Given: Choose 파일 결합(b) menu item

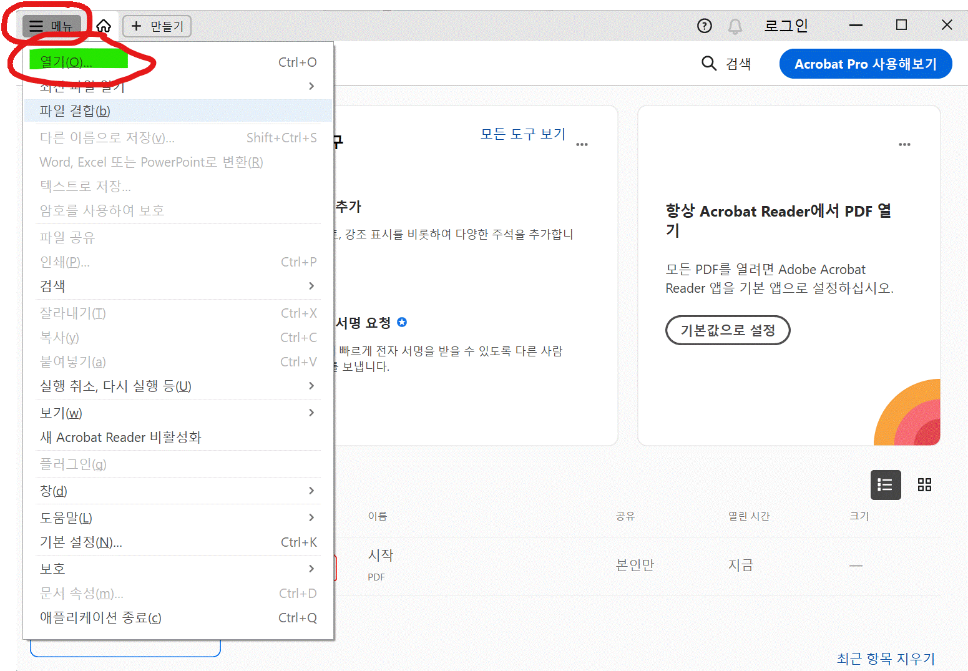Looking at the screenshot, I should pyautogui.click(x=178, y=111).
